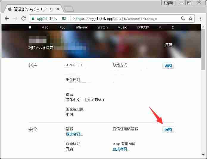Click the 更改密码 link
The image size is (207, 159).
click(74, 134)
